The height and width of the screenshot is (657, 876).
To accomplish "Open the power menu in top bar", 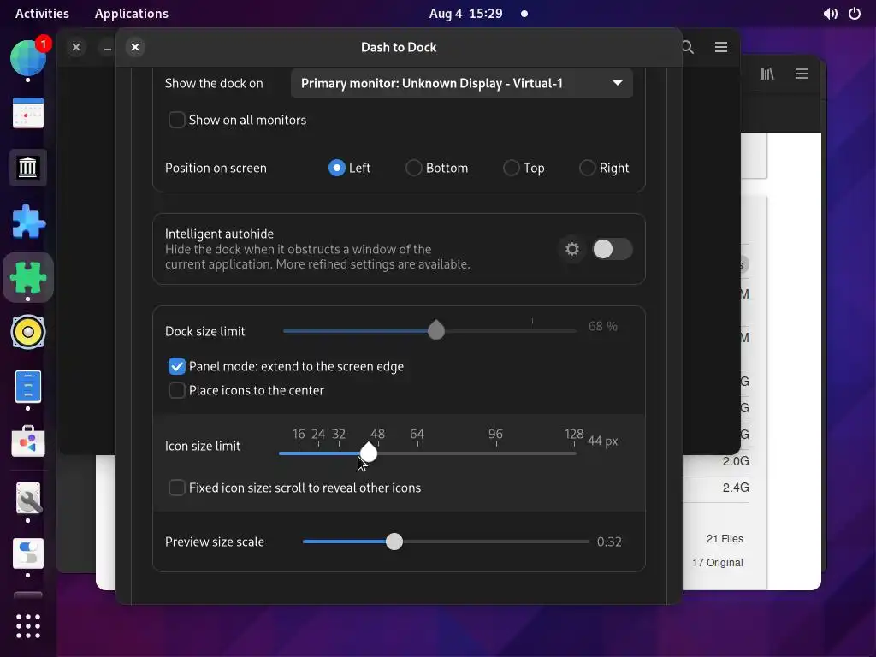I will coord(855,14).
